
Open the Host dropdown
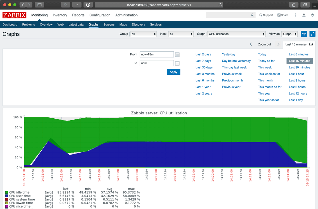tap(181, 34)
